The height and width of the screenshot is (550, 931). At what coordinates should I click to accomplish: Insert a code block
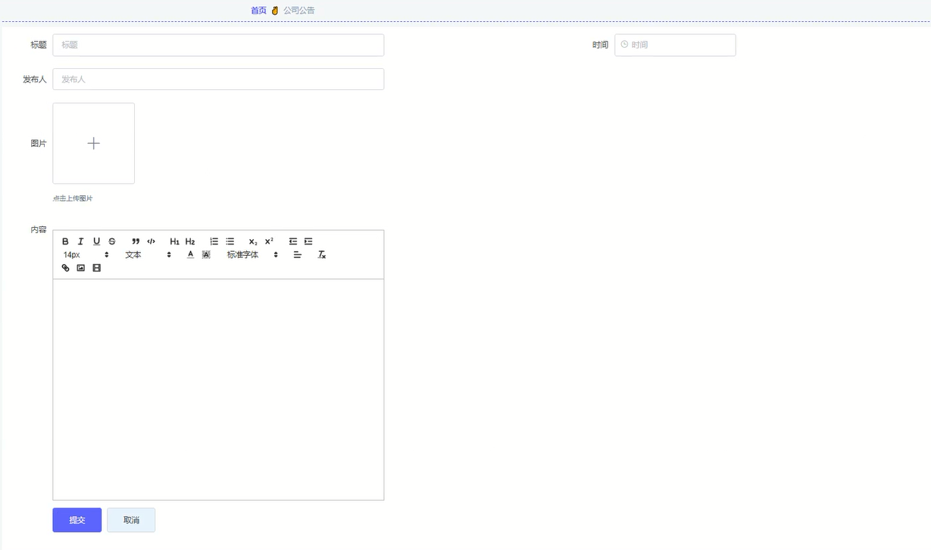(x=151, y=241)
